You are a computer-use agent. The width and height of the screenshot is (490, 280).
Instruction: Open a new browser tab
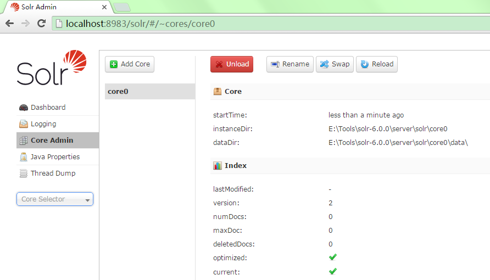(x=122, y=8)
